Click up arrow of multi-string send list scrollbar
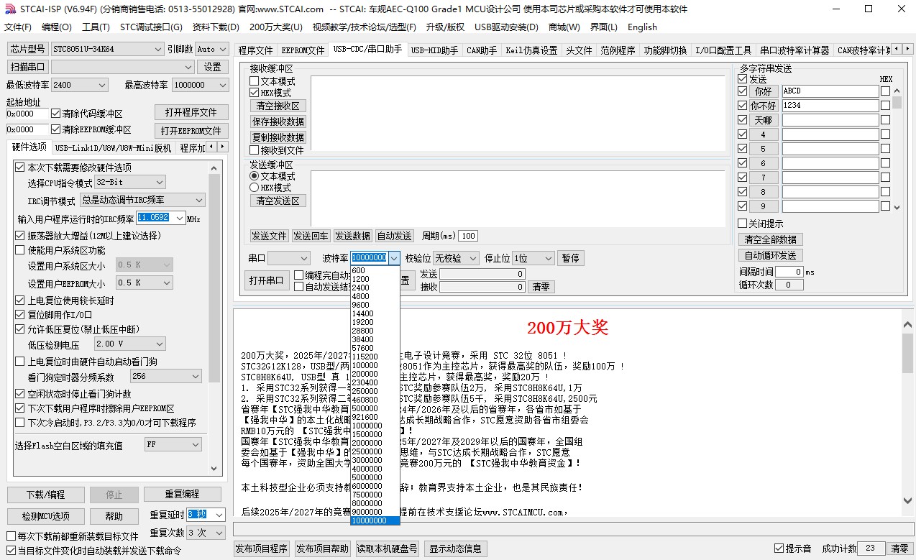This screenshot has width=916, height=560. click(897, 92)
